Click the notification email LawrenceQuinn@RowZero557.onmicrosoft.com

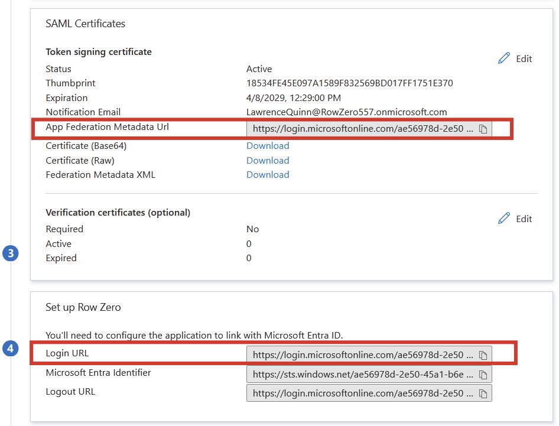346,112
